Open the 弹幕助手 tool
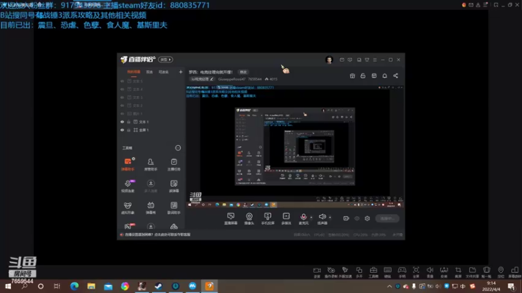The height and width of the screenshot is (293, 522). pyautogui.click(x=128, y=164)
